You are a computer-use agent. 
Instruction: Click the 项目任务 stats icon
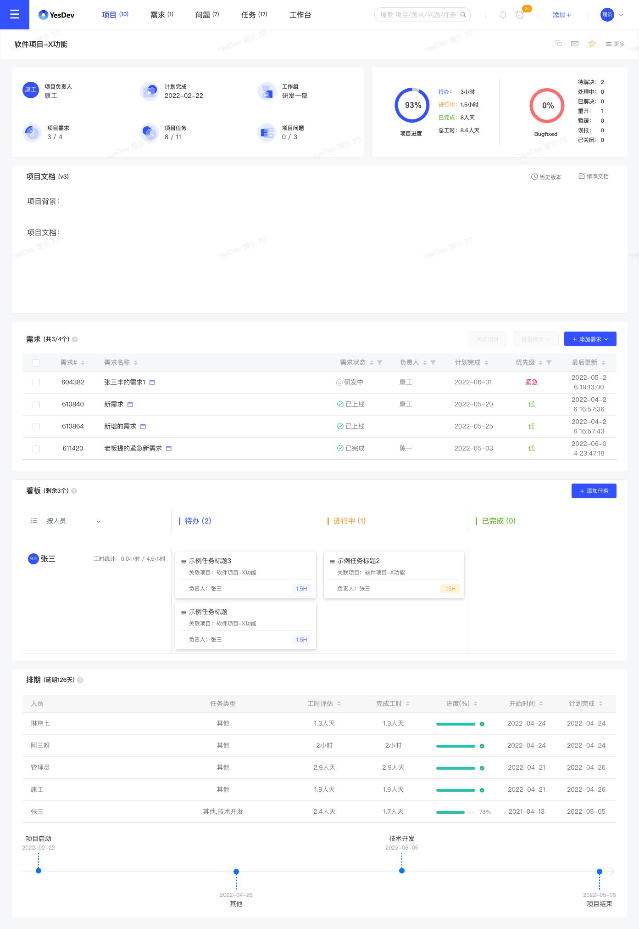coord(149,132)
